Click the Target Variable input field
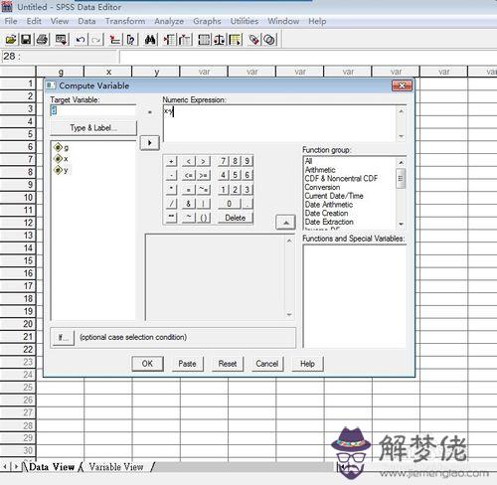497x485 pixels. click(x=92, y=110)
